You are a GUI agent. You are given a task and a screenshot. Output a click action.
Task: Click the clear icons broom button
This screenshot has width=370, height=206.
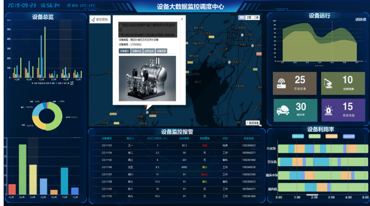point(100,20)
